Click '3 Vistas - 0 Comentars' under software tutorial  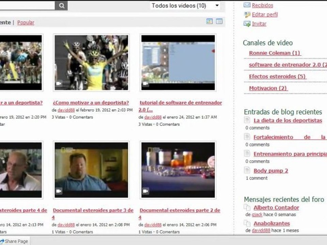click(x=159, y=125)
